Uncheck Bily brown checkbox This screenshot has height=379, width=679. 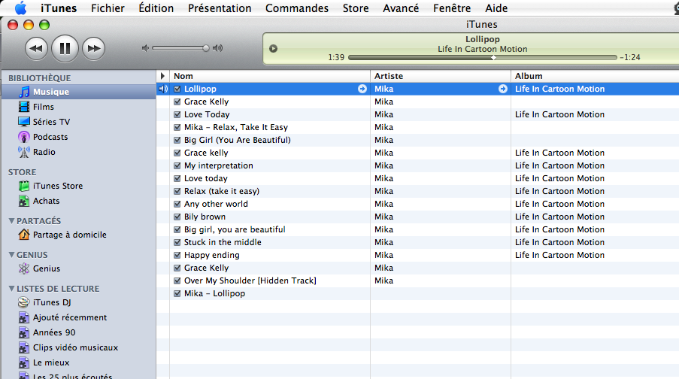pyautogui.click(x=177, y=217)
